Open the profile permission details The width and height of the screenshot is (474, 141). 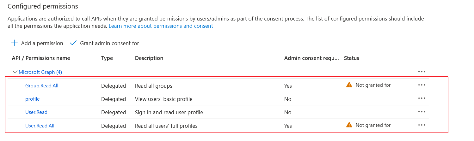32,99
